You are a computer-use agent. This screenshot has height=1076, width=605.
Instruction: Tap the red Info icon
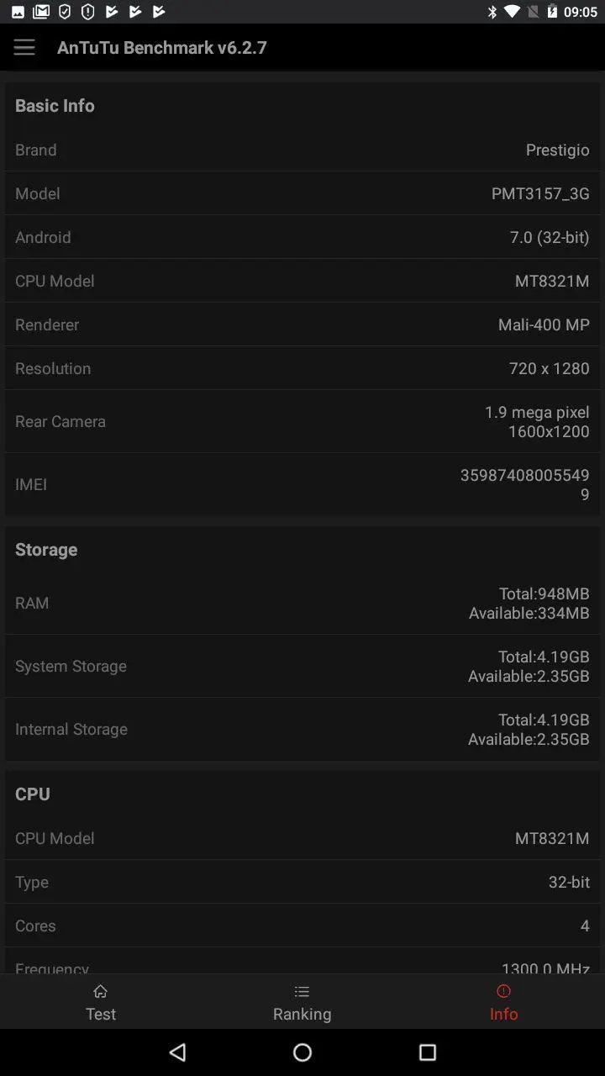[x=503, y=991]
